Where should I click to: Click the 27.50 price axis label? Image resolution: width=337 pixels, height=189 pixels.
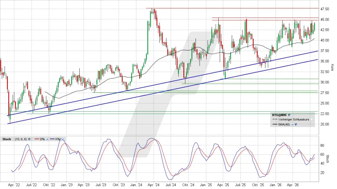[325, 93]
